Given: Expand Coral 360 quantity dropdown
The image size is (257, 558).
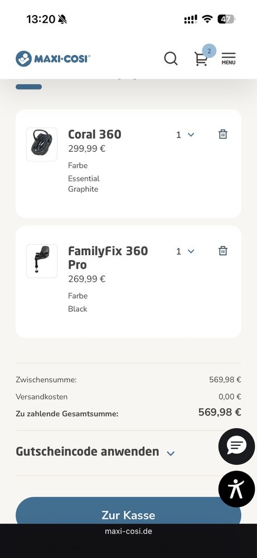Looking at the screenshot, I should pyautogui.click(x=185, y=135).
